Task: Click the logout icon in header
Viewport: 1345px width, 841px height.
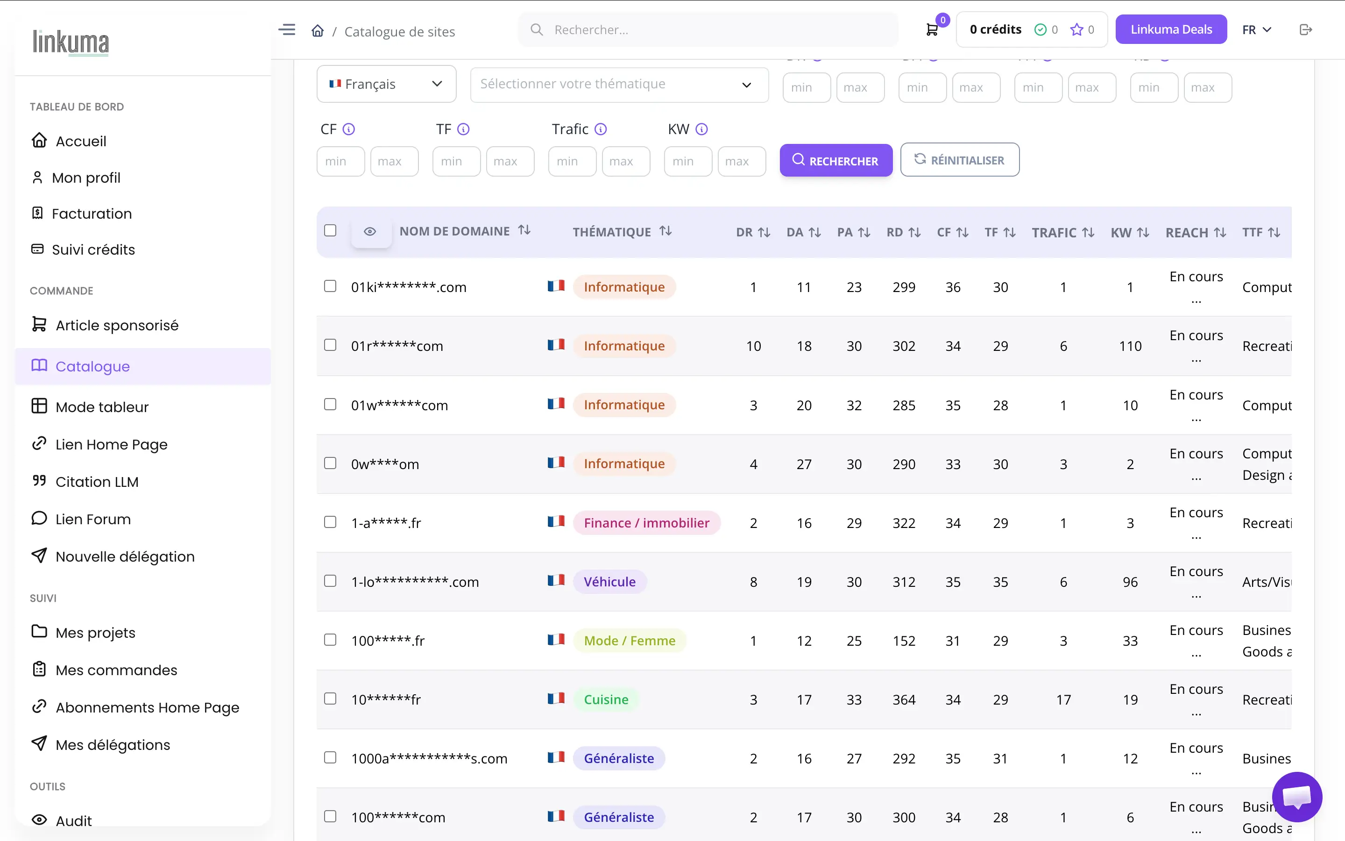Action: point(1306,29)
